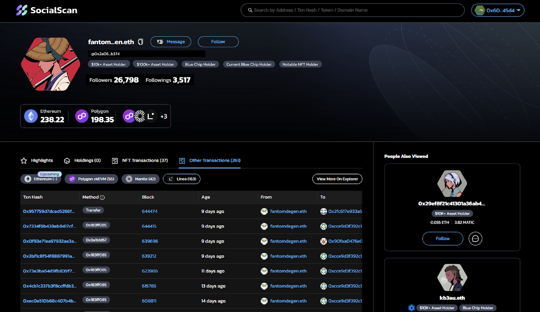Viewport: 540px width, 312px height.
Task: Click the address search field
Action: (352, 10)
